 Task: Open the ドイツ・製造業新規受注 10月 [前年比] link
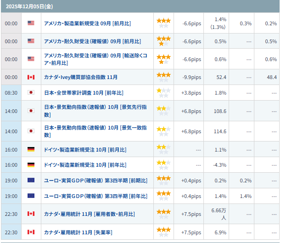[x=85, y=165]
